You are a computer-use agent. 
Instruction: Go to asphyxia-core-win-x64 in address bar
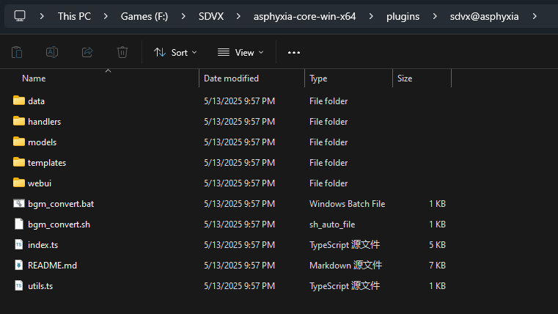tap(304, 15)
